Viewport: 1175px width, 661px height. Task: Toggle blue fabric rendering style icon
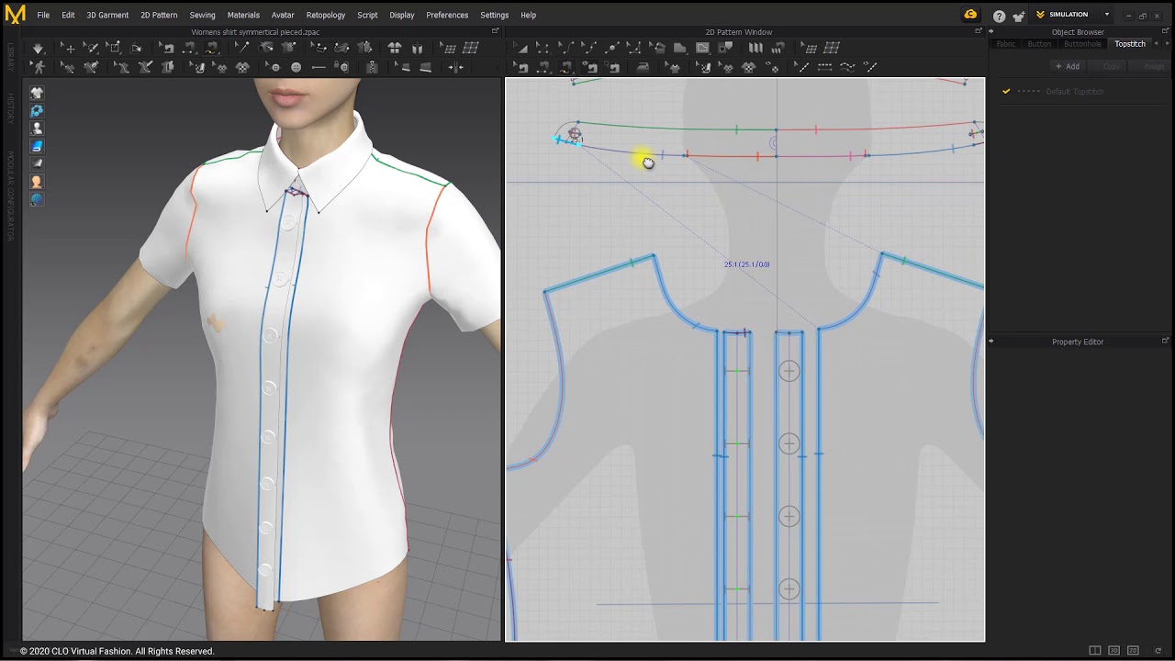[x=37, y=146]
